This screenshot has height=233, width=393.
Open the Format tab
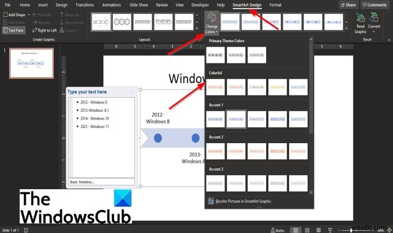(275, 4)
